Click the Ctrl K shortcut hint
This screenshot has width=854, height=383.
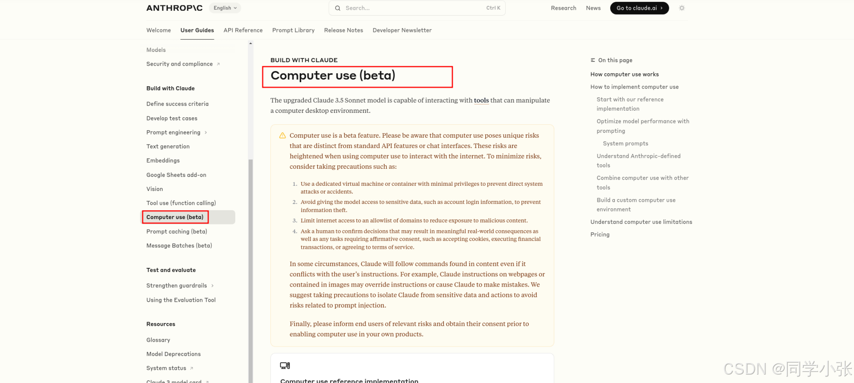pyautogui.click(x=493, y=8)
